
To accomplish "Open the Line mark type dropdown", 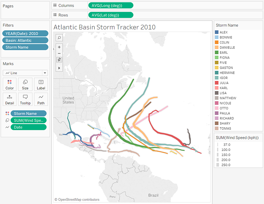I will coord(25,73).
